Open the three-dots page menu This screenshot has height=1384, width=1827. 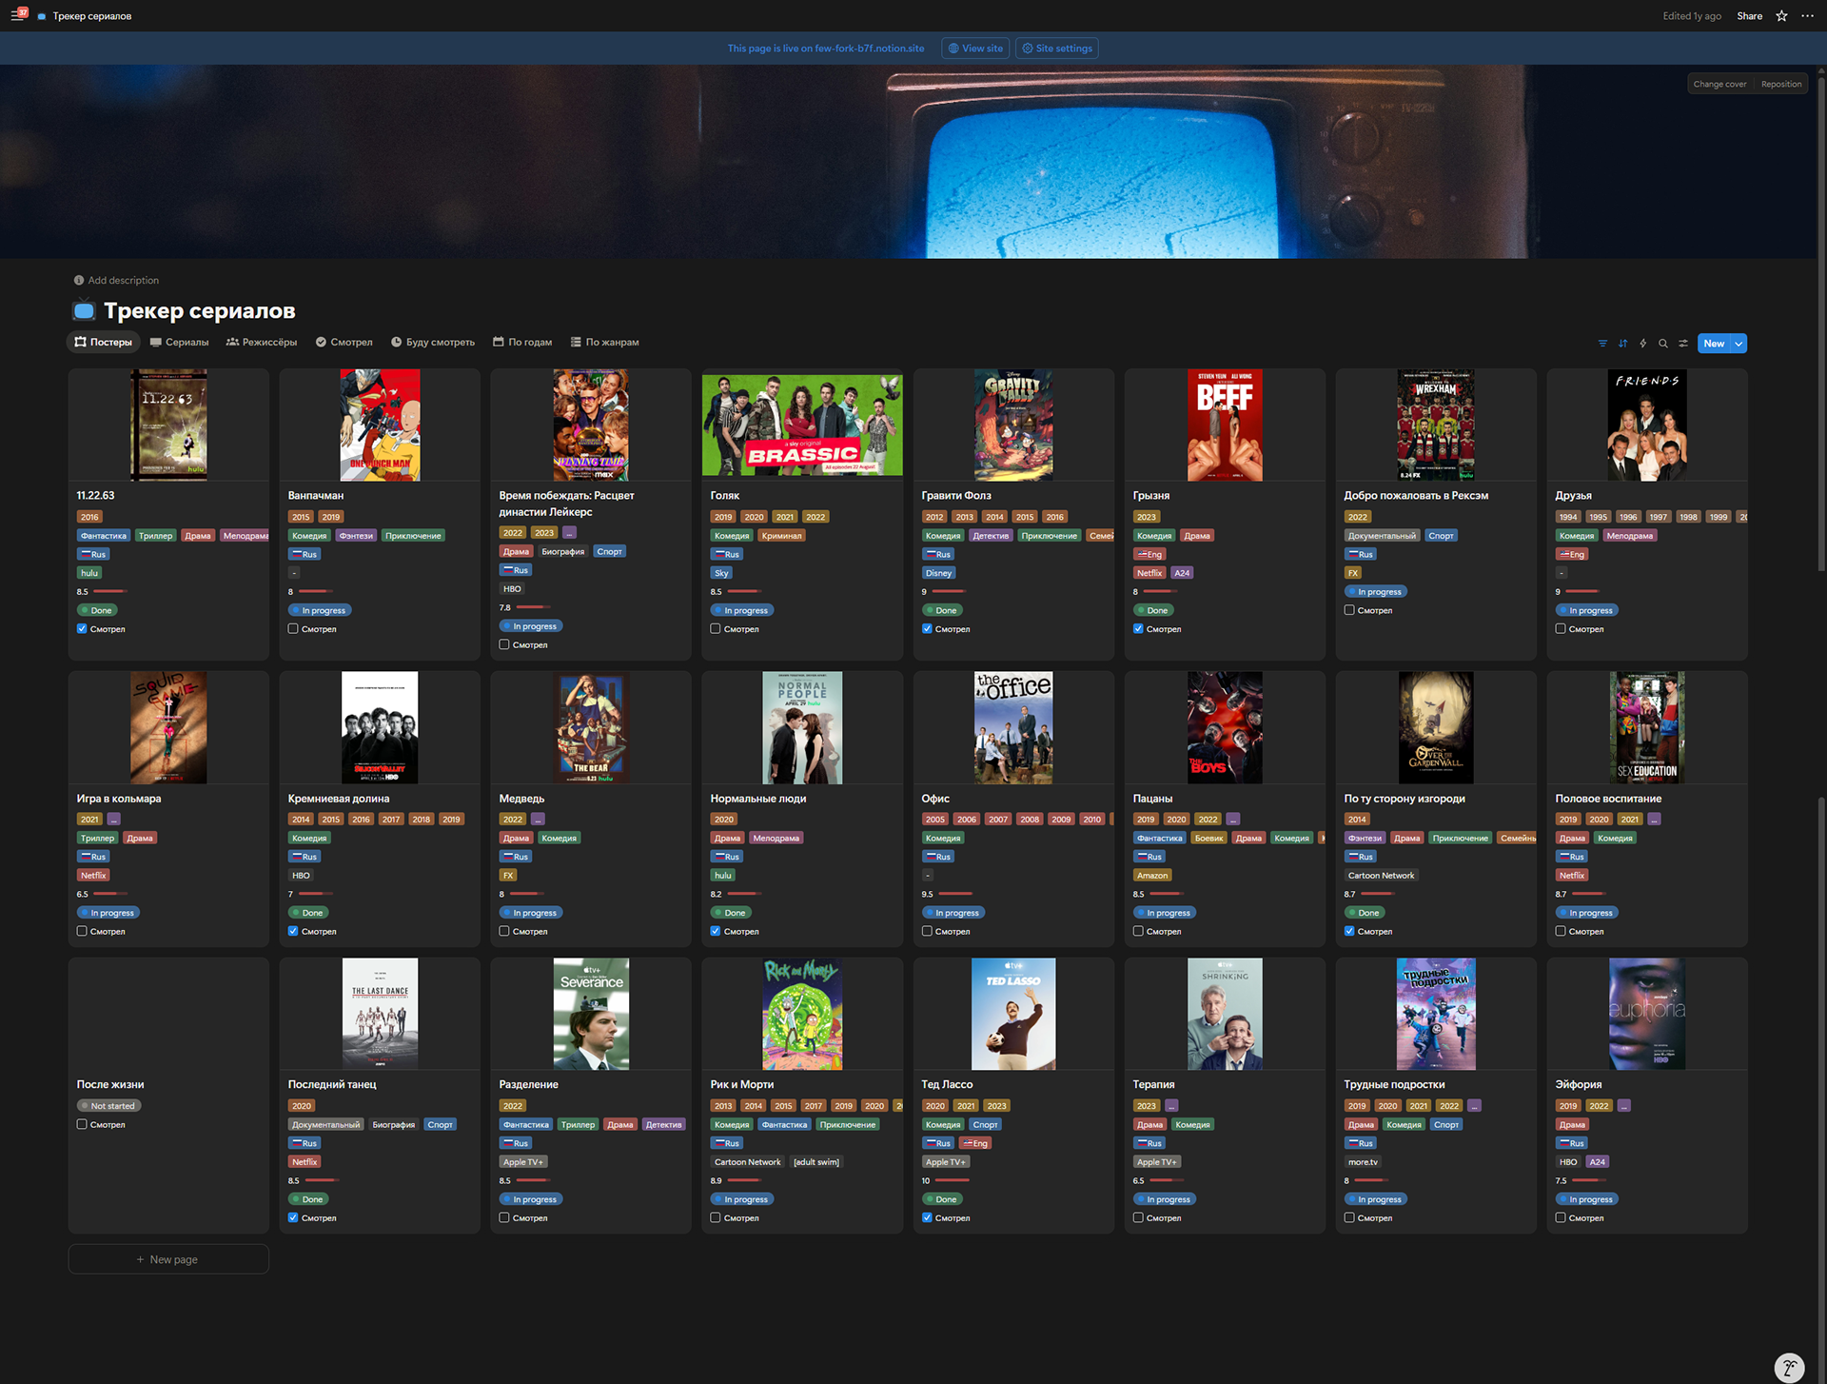pyautogui.click(x=1807, y=16)
